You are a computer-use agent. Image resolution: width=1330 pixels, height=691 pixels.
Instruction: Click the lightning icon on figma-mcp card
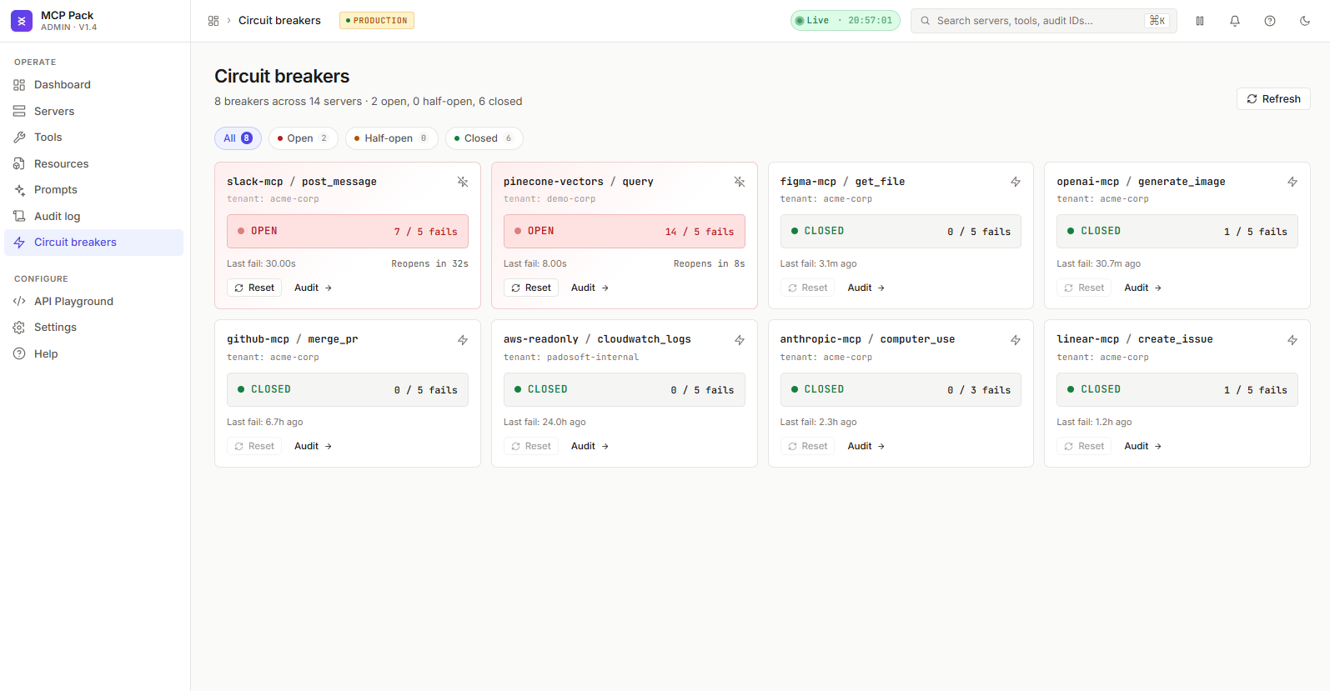1016,182
